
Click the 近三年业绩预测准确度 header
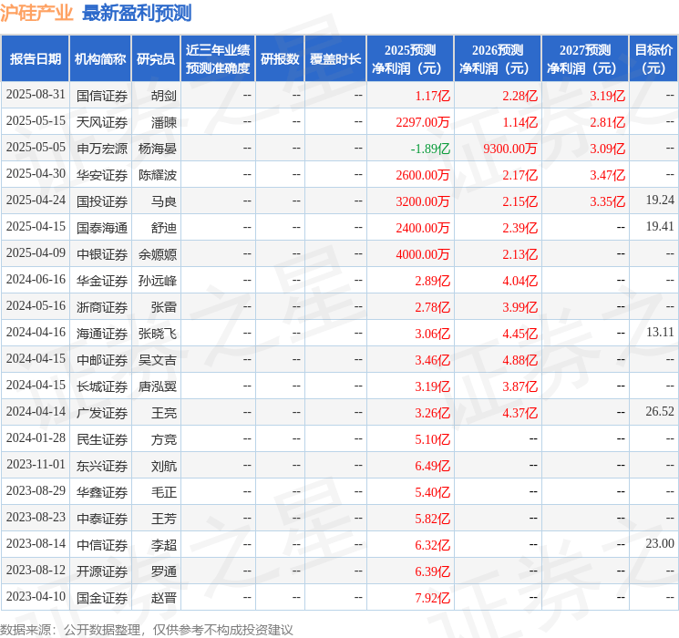(218, 59)
